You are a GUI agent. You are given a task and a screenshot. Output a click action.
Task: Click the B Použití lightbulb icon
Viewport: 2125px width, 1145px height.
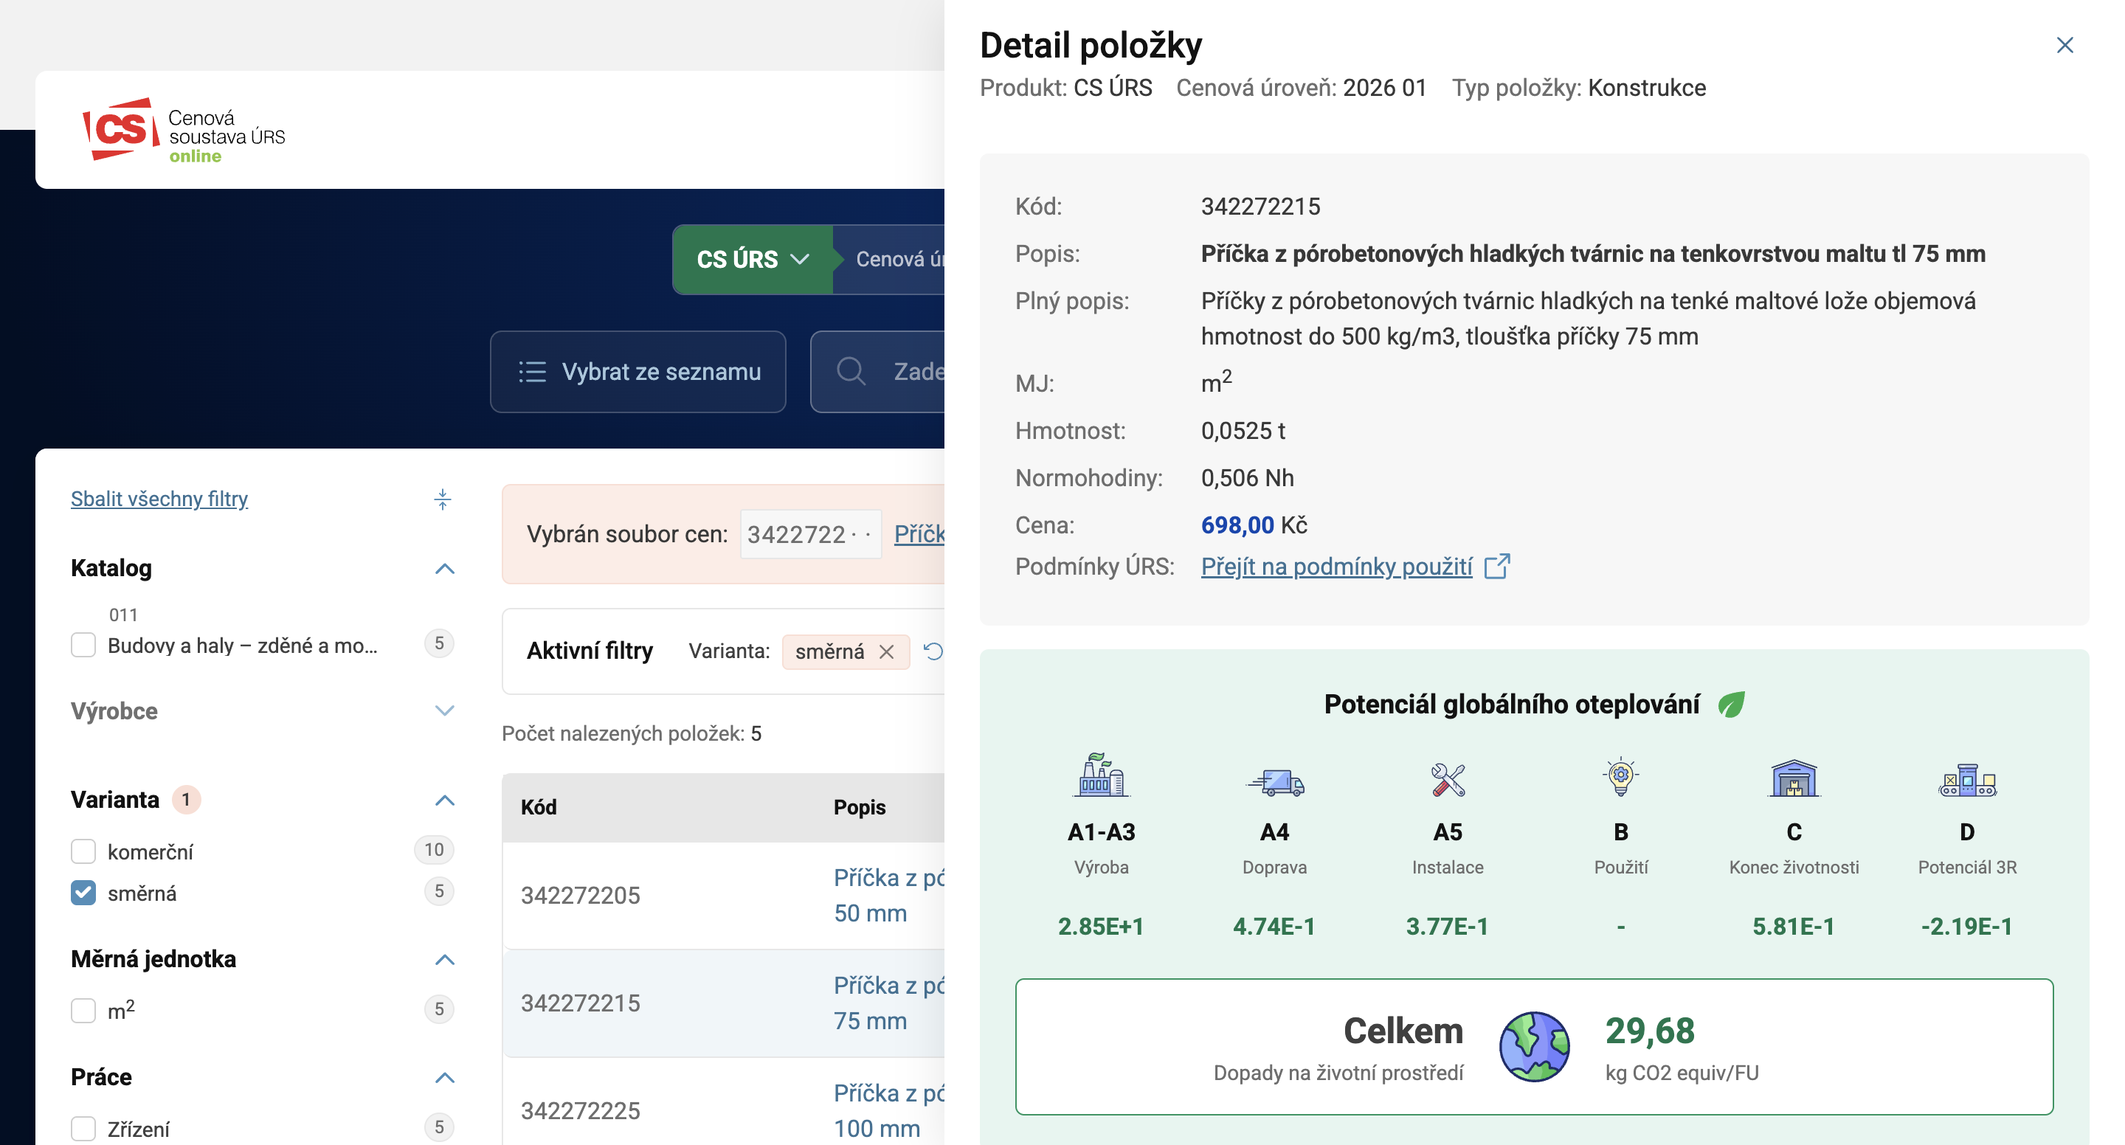pos(1620,776)
